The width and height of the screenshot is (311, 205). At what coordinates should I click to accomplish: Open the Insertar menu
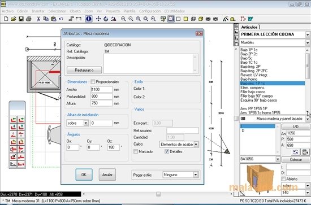(x=38, y=11)
